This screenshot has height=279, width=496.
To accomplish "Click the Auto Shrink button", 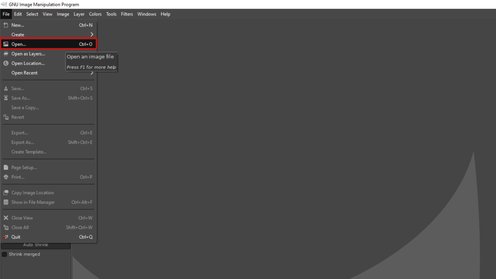I will (x=36, y=245).
